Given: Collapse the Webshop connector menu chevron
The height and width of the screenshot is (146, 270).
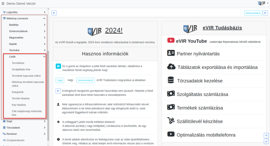Looking at the screenshot, I should [x=44, y=19].
